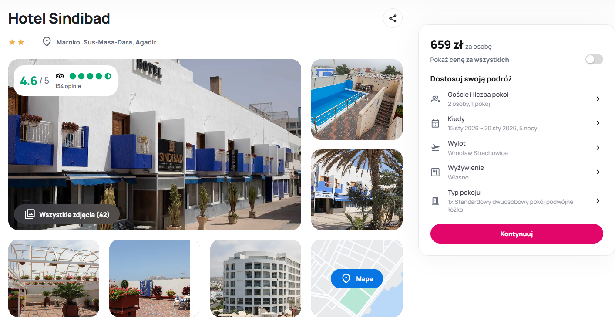
Task: Click the location pin icon before Maroko
Action: coord(47,42)
